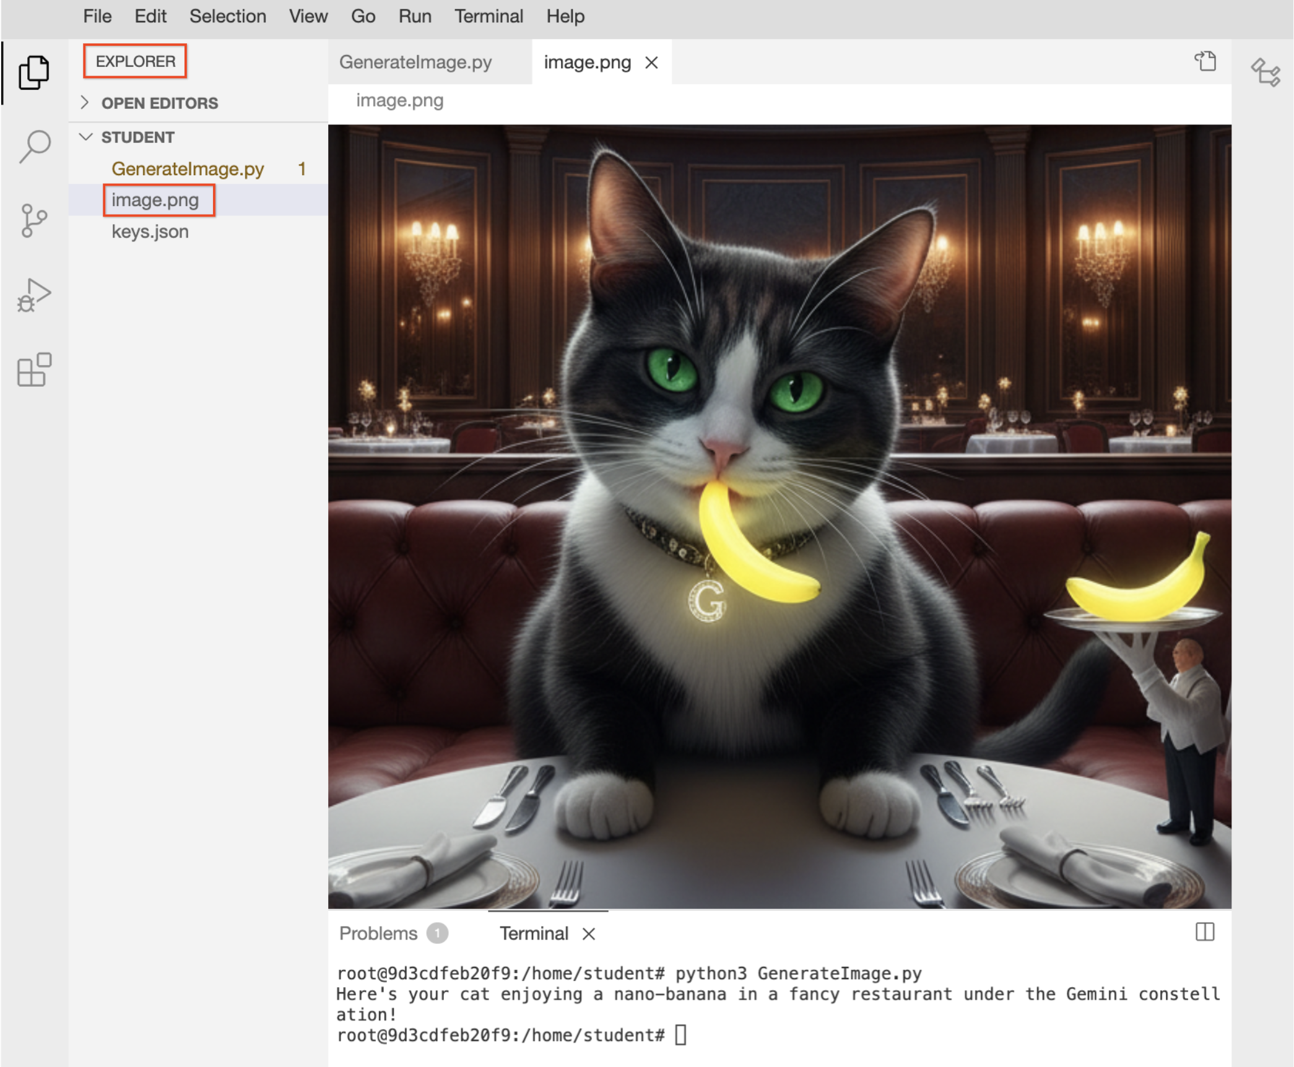Click the icon at top-right of editor tabs
The image size is (1294, 1067).
click(x=1205, y=61)
